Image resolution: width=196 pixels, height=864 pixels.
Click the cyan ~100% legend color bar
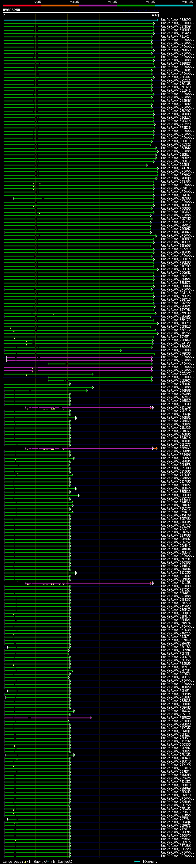(x=174, y=6)
